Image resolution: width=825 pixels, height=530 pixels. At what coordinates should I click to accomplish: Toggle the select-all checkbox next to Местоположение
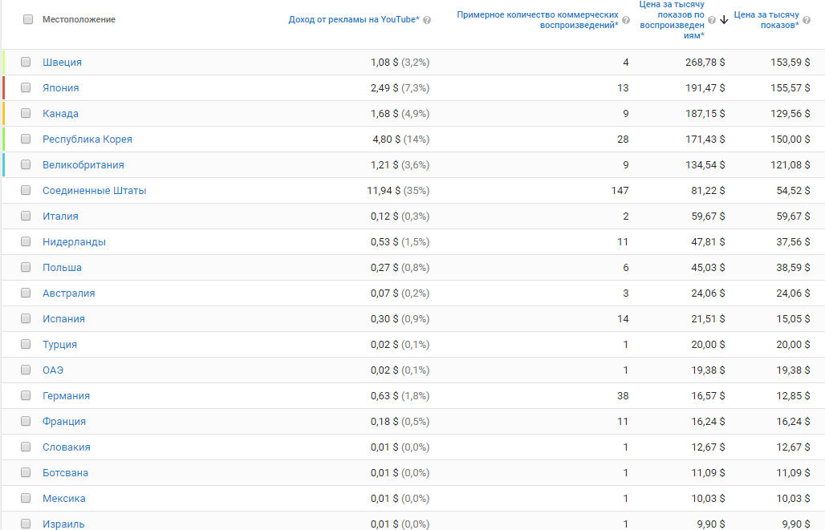[x=28, y=19]
